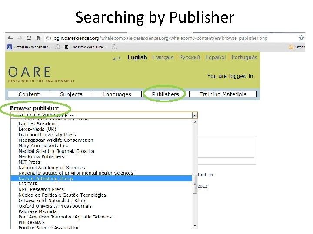Go back with browser back arrow

(10, 38)
